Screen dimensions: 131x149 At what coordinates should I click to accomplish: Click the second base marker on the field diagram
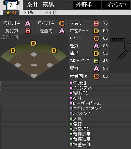(x=34, y=54)
